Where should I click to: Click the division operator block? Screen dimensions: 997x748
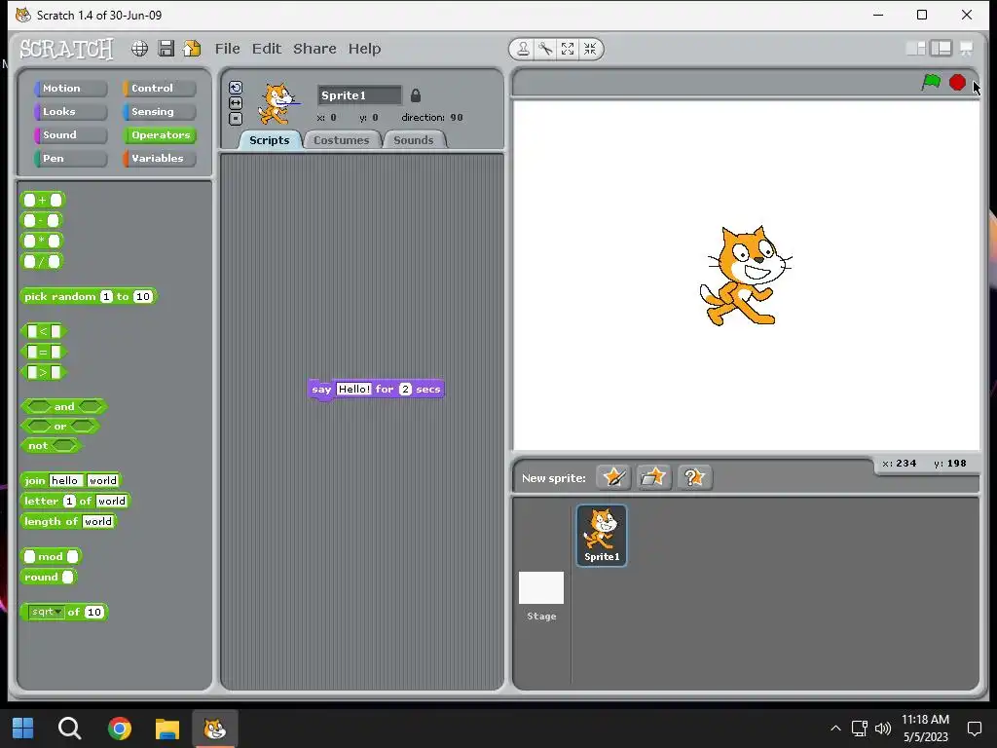[x=42, y=261]
